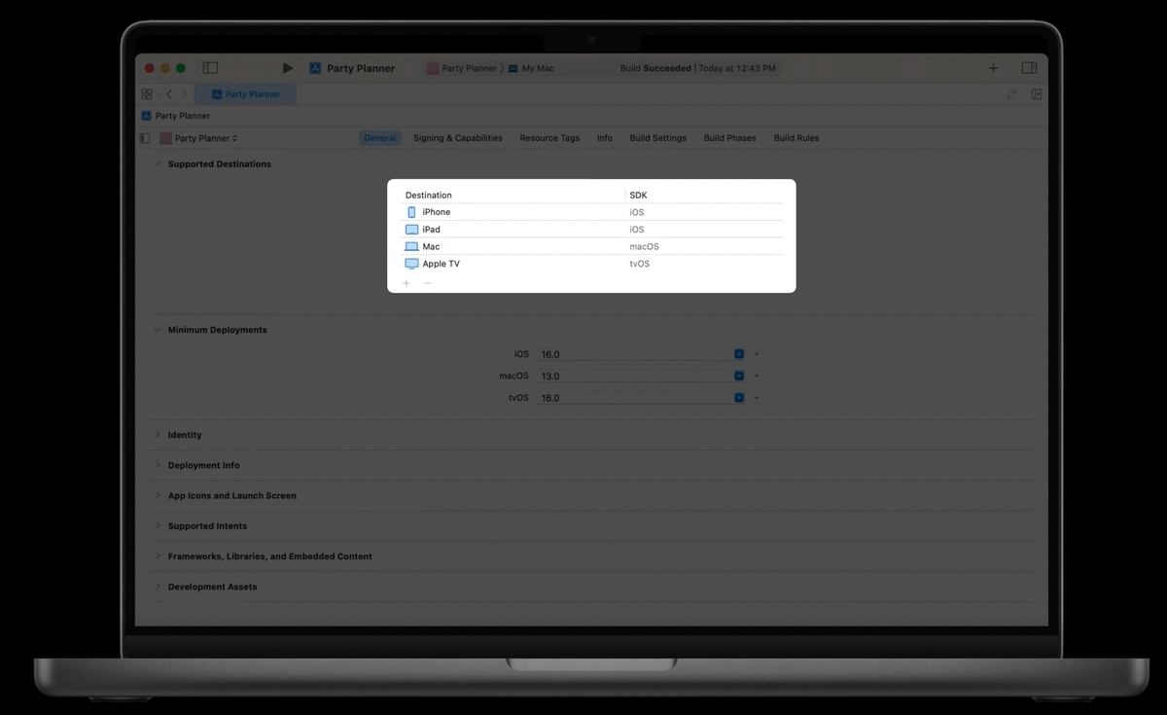Select the iPad destination row
Screen dimensions: 1167x715
coord(592,230)
